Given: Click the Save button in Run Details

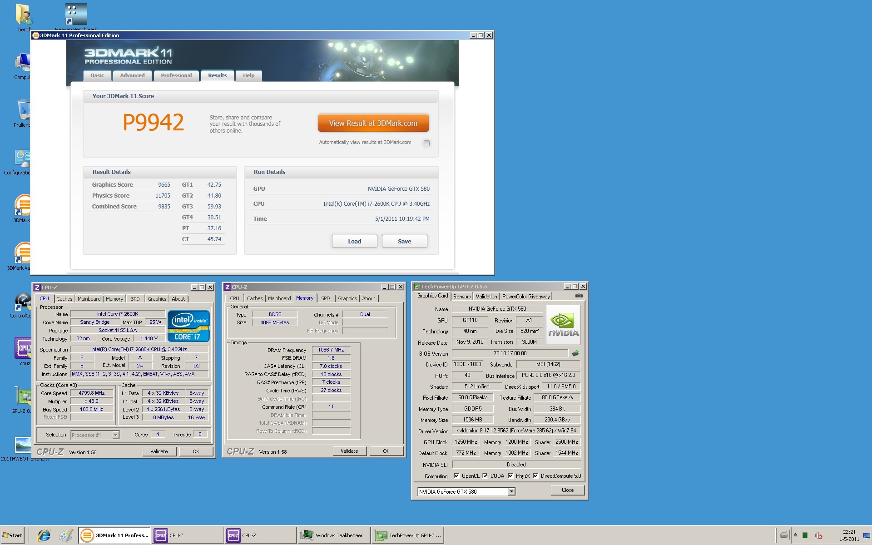Looking at the screenshot, I should point(404,241).
